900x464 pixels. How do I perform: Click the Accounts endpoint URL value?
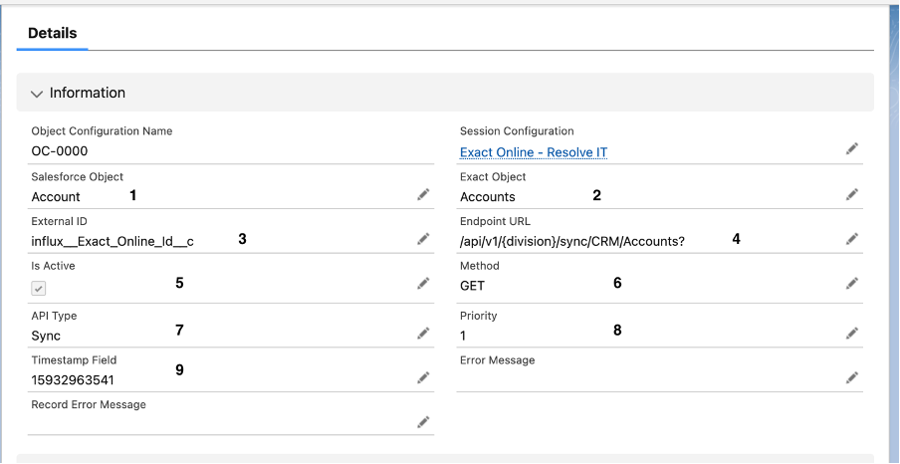tap(572, 242)
